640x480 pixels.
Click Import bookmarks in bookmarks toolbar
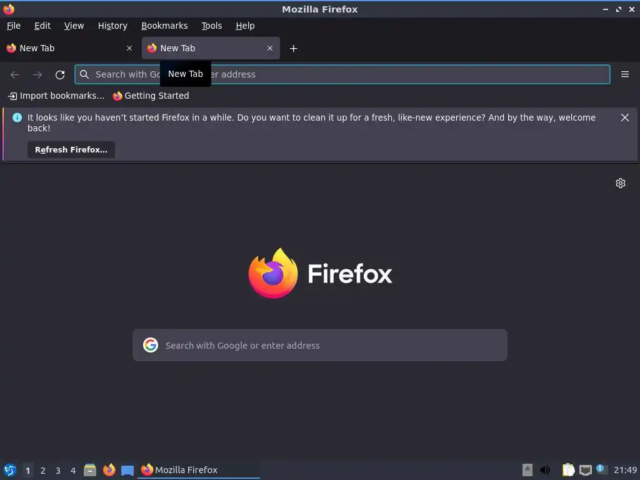coord(56,96)
